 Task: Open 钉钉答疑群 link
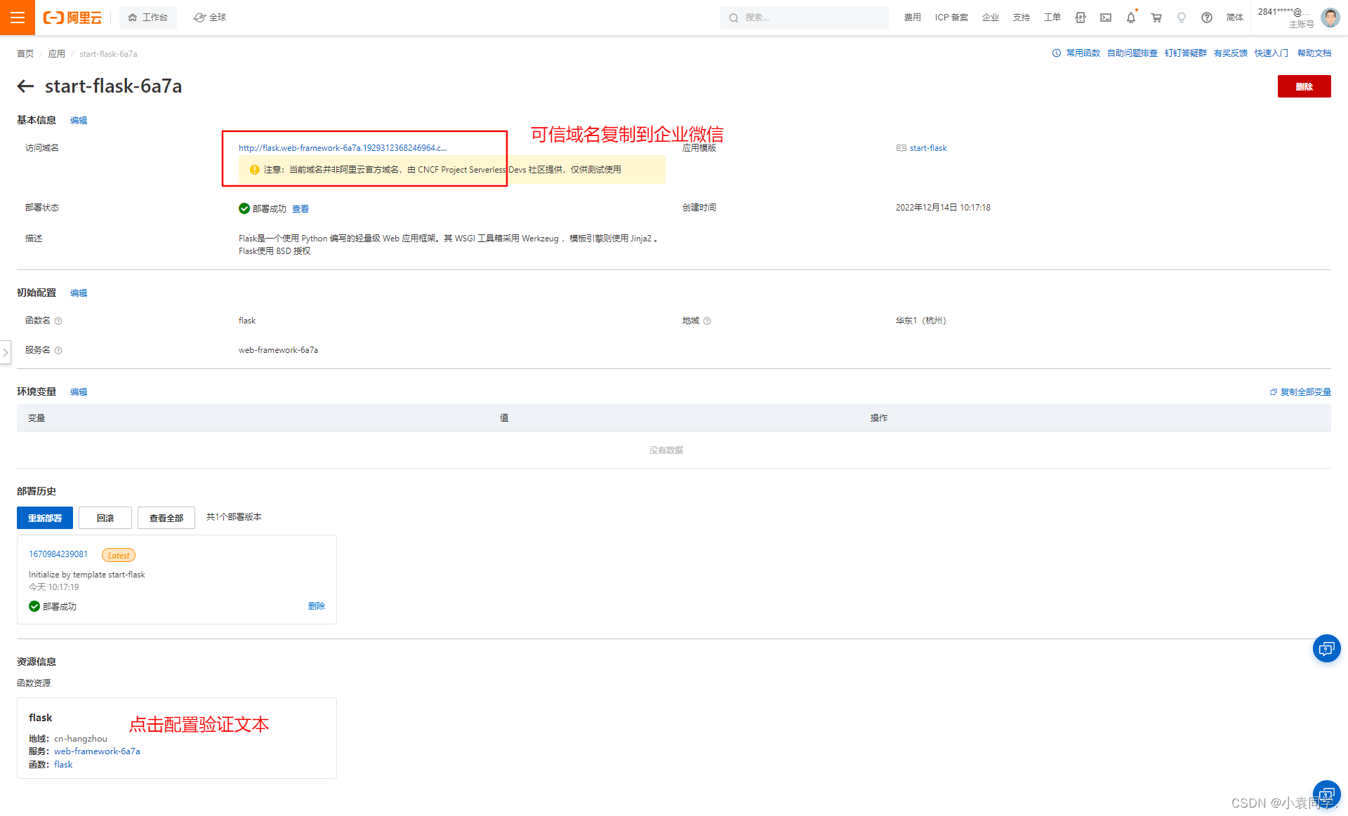(1186, 53)
